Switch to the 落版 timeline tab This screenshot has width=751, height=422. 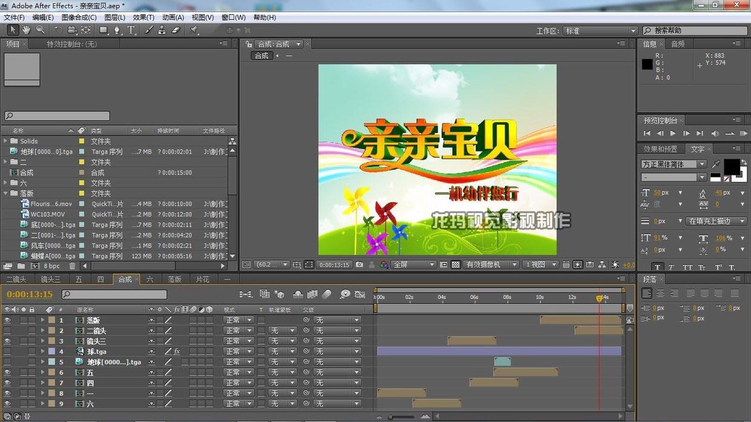(x=174, y=279)
